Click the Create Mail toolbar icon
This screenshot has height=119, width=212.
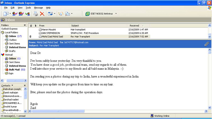tap(6, 14)
